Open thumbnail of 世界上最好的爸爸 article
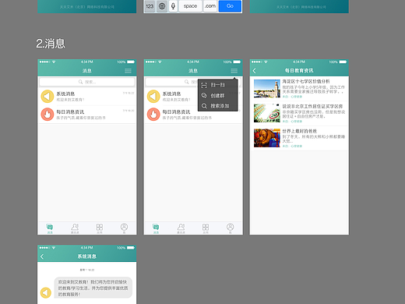 coord(267,138)
